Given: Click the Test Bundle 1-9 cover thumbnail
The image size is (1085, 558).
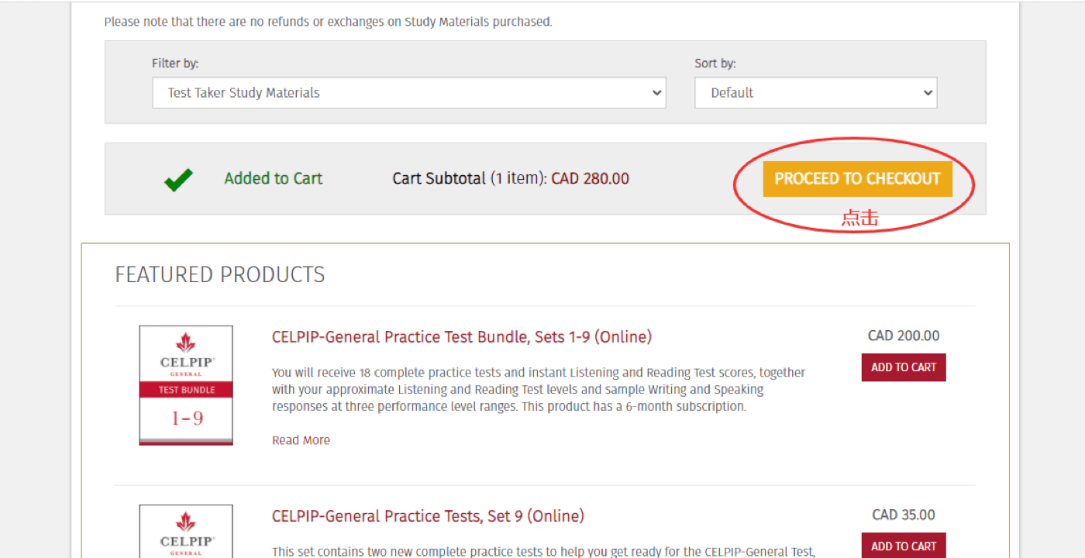Looking at the screenshot, I should (x=186, y=385).
